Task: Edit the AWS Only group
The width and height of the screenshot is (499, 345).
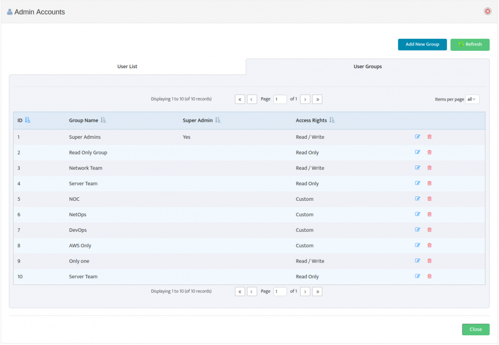Action: pyautogui.click(x=418, y=245)
